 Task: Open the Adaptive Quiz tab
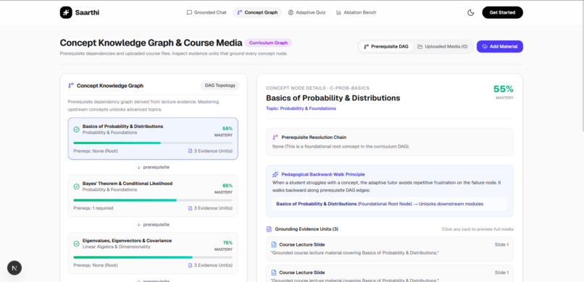coord(307,12)
